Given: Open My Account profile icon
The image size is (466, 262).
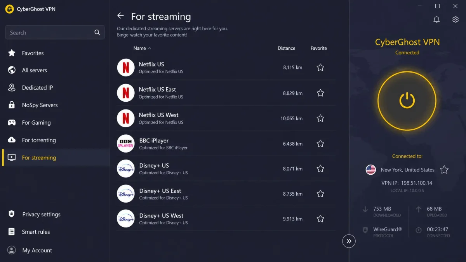Looking at the screenshot, I should pyautogui.click(x=12, y=250).
